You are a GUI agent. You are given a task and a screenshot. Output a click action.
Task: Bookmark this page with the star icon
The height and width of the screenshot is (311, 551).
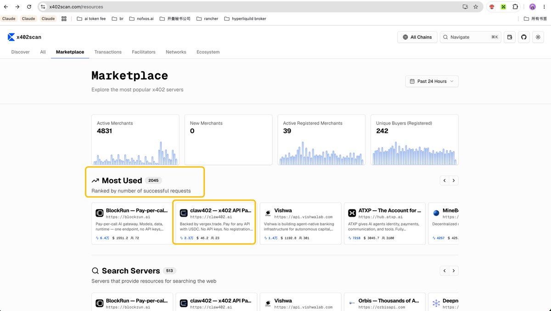click(x=476, y=7)
